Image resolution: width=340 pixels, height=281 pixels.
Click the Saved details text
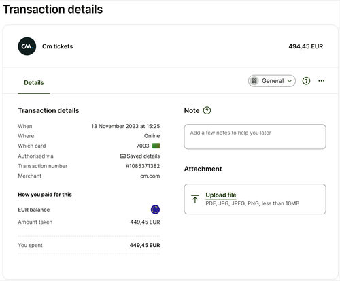click(x=143, y=156)
